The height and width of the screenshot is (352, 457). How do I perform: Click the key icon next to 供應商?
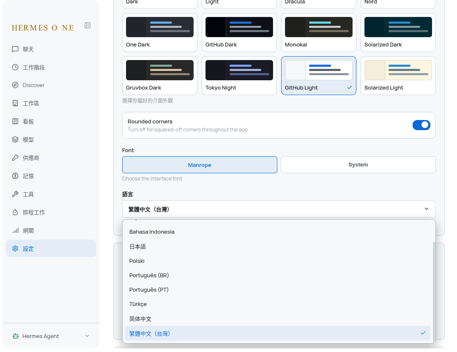(x=15, y=158)
